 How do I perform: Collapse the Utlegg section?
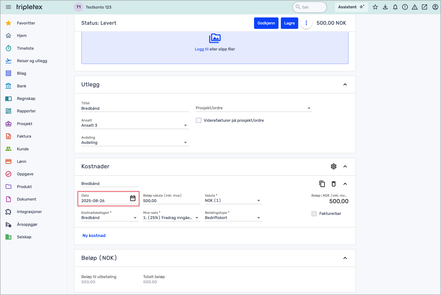[x=345, y=85]
